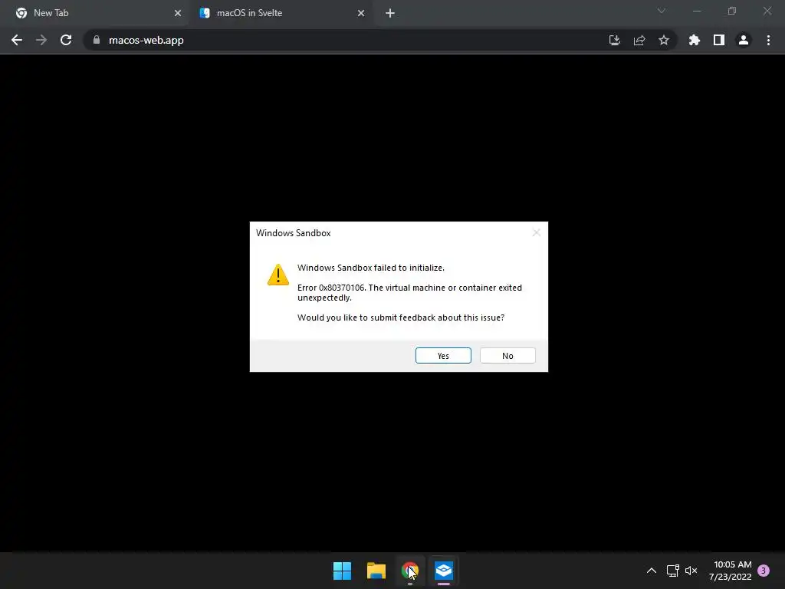Bookmark this tab with the star
Image resolution: width=785 pixels, height=589 pixels.
[x=664, y=40]
